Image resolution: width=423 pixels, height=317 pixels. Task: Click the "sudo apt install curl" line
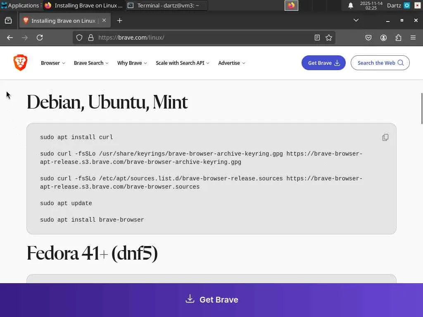(x=76, y=137)
